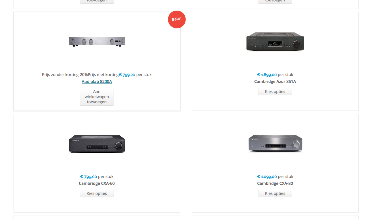The width and height of the screenshot is (373, 219).
Task: Open the Cambridge Azur 851A product image
Action: [x=275, y=42]
